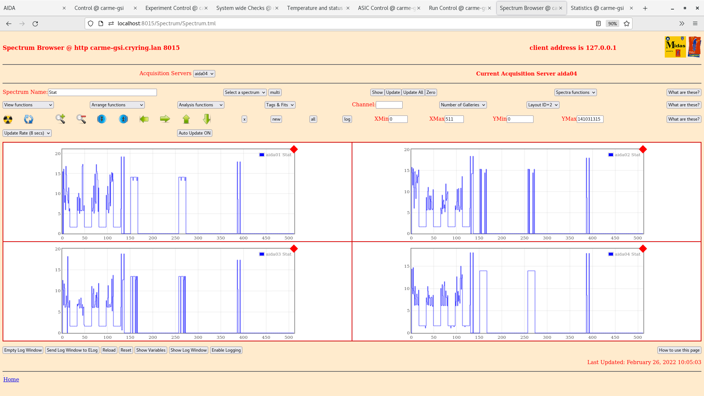The height and width of the screenshot is (396, 704).
Task: Switch to Statistics @ carme-gsi tab
Action: pyautogui.click(x=602, y=8)
